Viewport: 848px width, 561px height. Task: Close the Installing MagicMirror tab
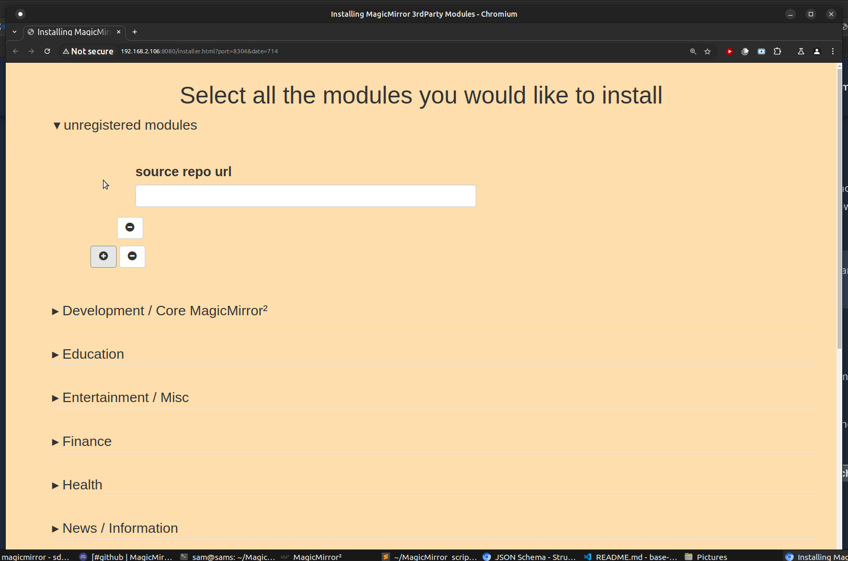pos(119,32)
